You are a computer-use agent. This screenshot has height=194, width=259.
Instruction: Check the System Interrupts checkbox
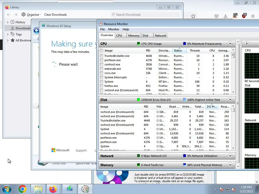[102, 77]
